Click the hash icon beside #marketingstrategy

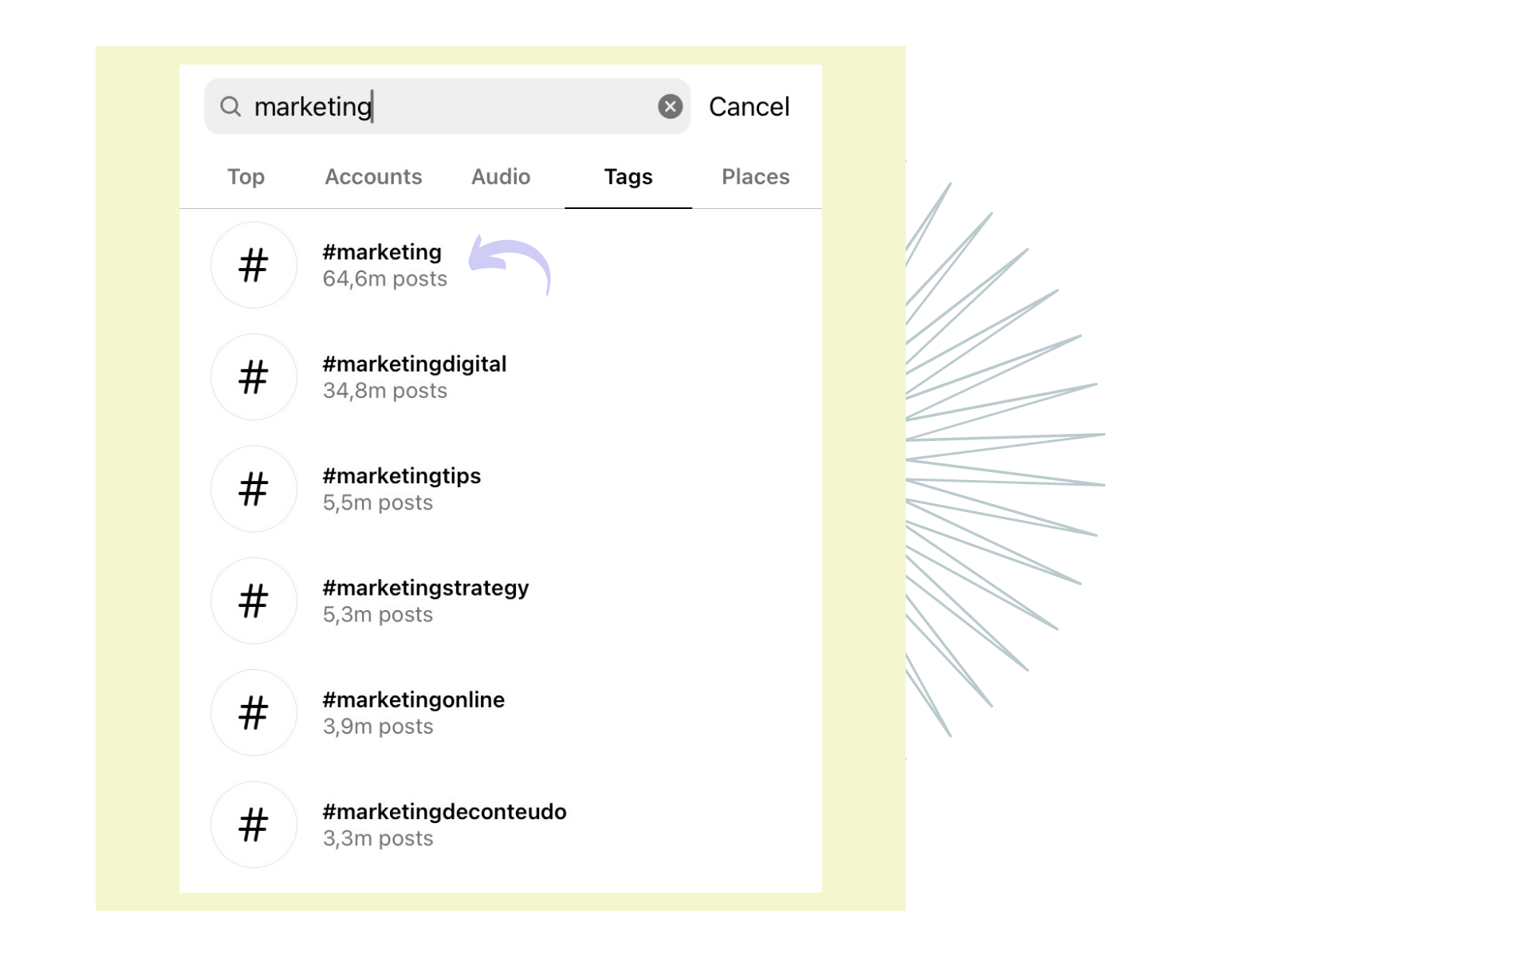point(254,601)
